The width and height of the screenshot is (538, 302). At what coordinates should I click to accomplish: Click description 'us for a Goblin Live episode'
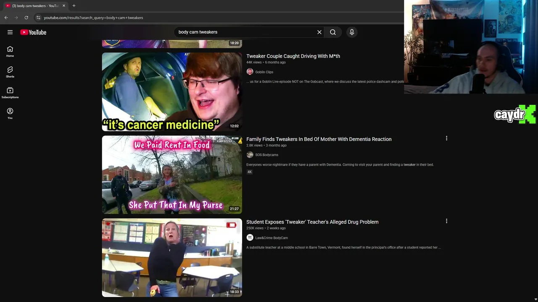tap(325, 81)
